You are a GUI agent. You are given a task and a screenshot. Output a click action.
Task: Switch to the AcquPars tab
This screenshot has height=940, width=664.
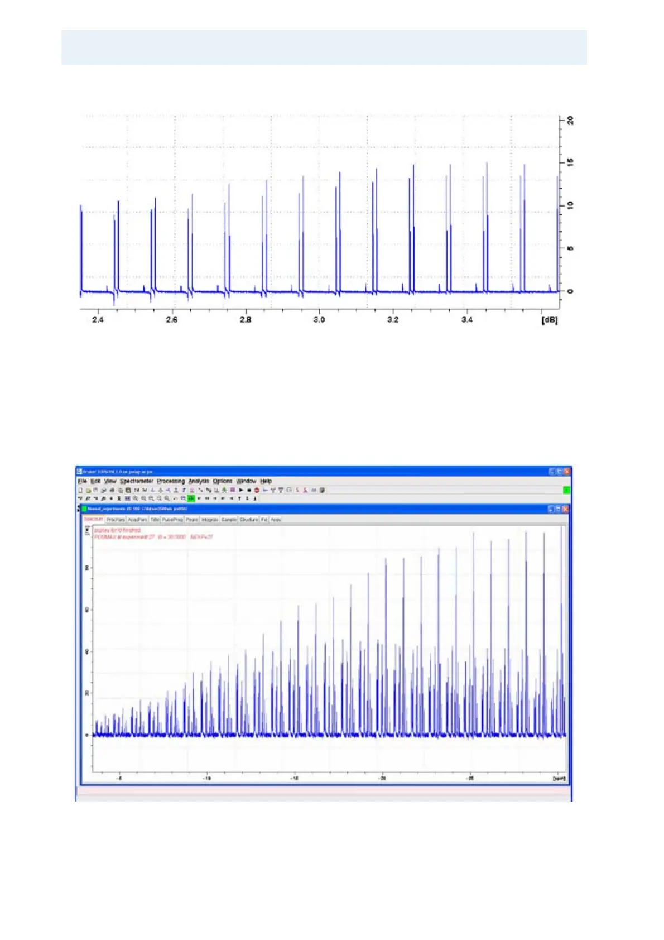[137, 520]
